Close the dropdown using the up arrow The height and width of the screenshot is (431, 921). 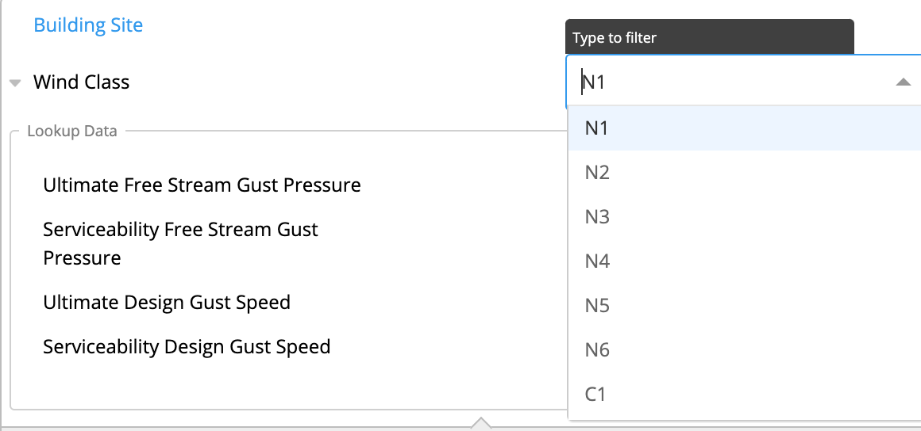tap(903, 82)
